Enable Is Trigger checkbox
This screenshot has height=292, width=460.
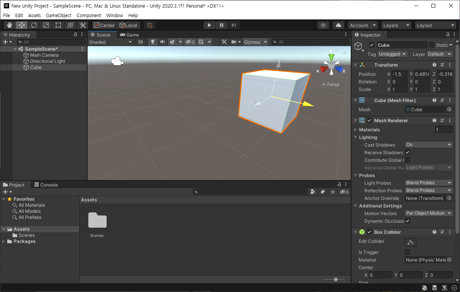pos(407,252)
